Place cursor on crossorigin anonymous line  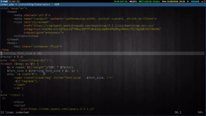click(x=44, y=33)
